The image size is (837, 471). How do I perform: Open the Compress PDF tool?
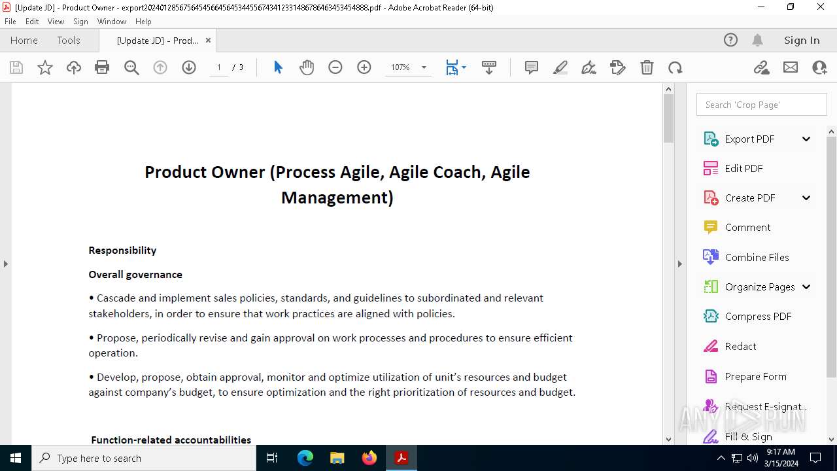click(x=758, y=316)
